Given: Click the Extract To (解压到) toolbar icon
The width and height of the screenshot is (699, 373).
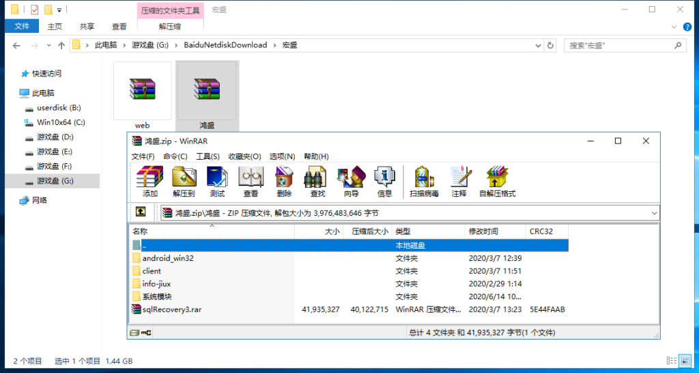Looking at the screenshot, I should pos(184,182).
